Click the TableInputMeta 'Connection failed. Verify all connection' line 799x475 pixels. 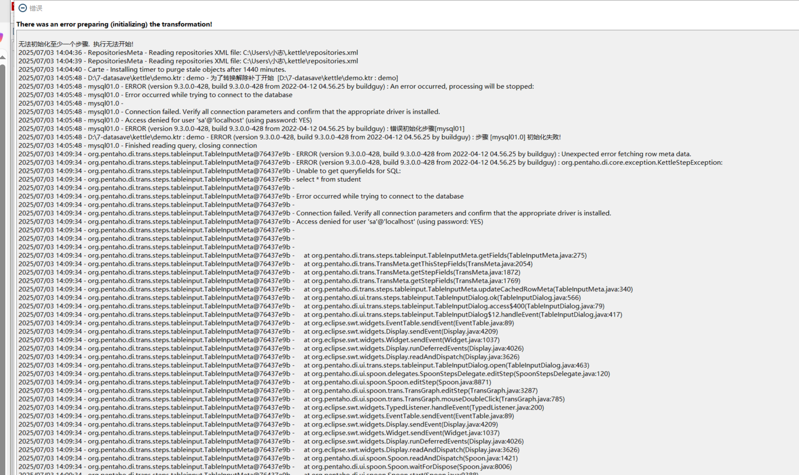315,213
